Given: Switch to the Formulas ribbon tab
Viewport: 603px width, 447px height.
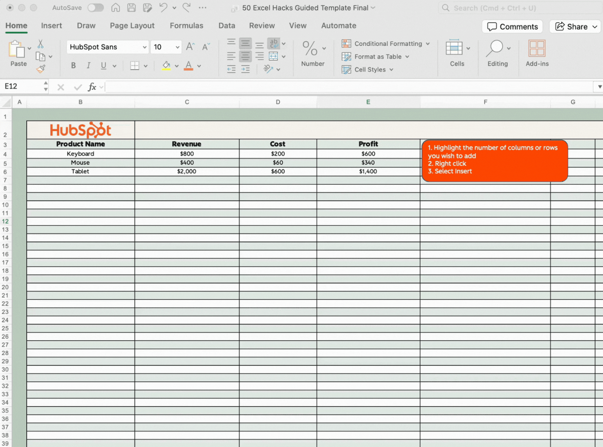Looking at the screenshot, I should [187, 25].
